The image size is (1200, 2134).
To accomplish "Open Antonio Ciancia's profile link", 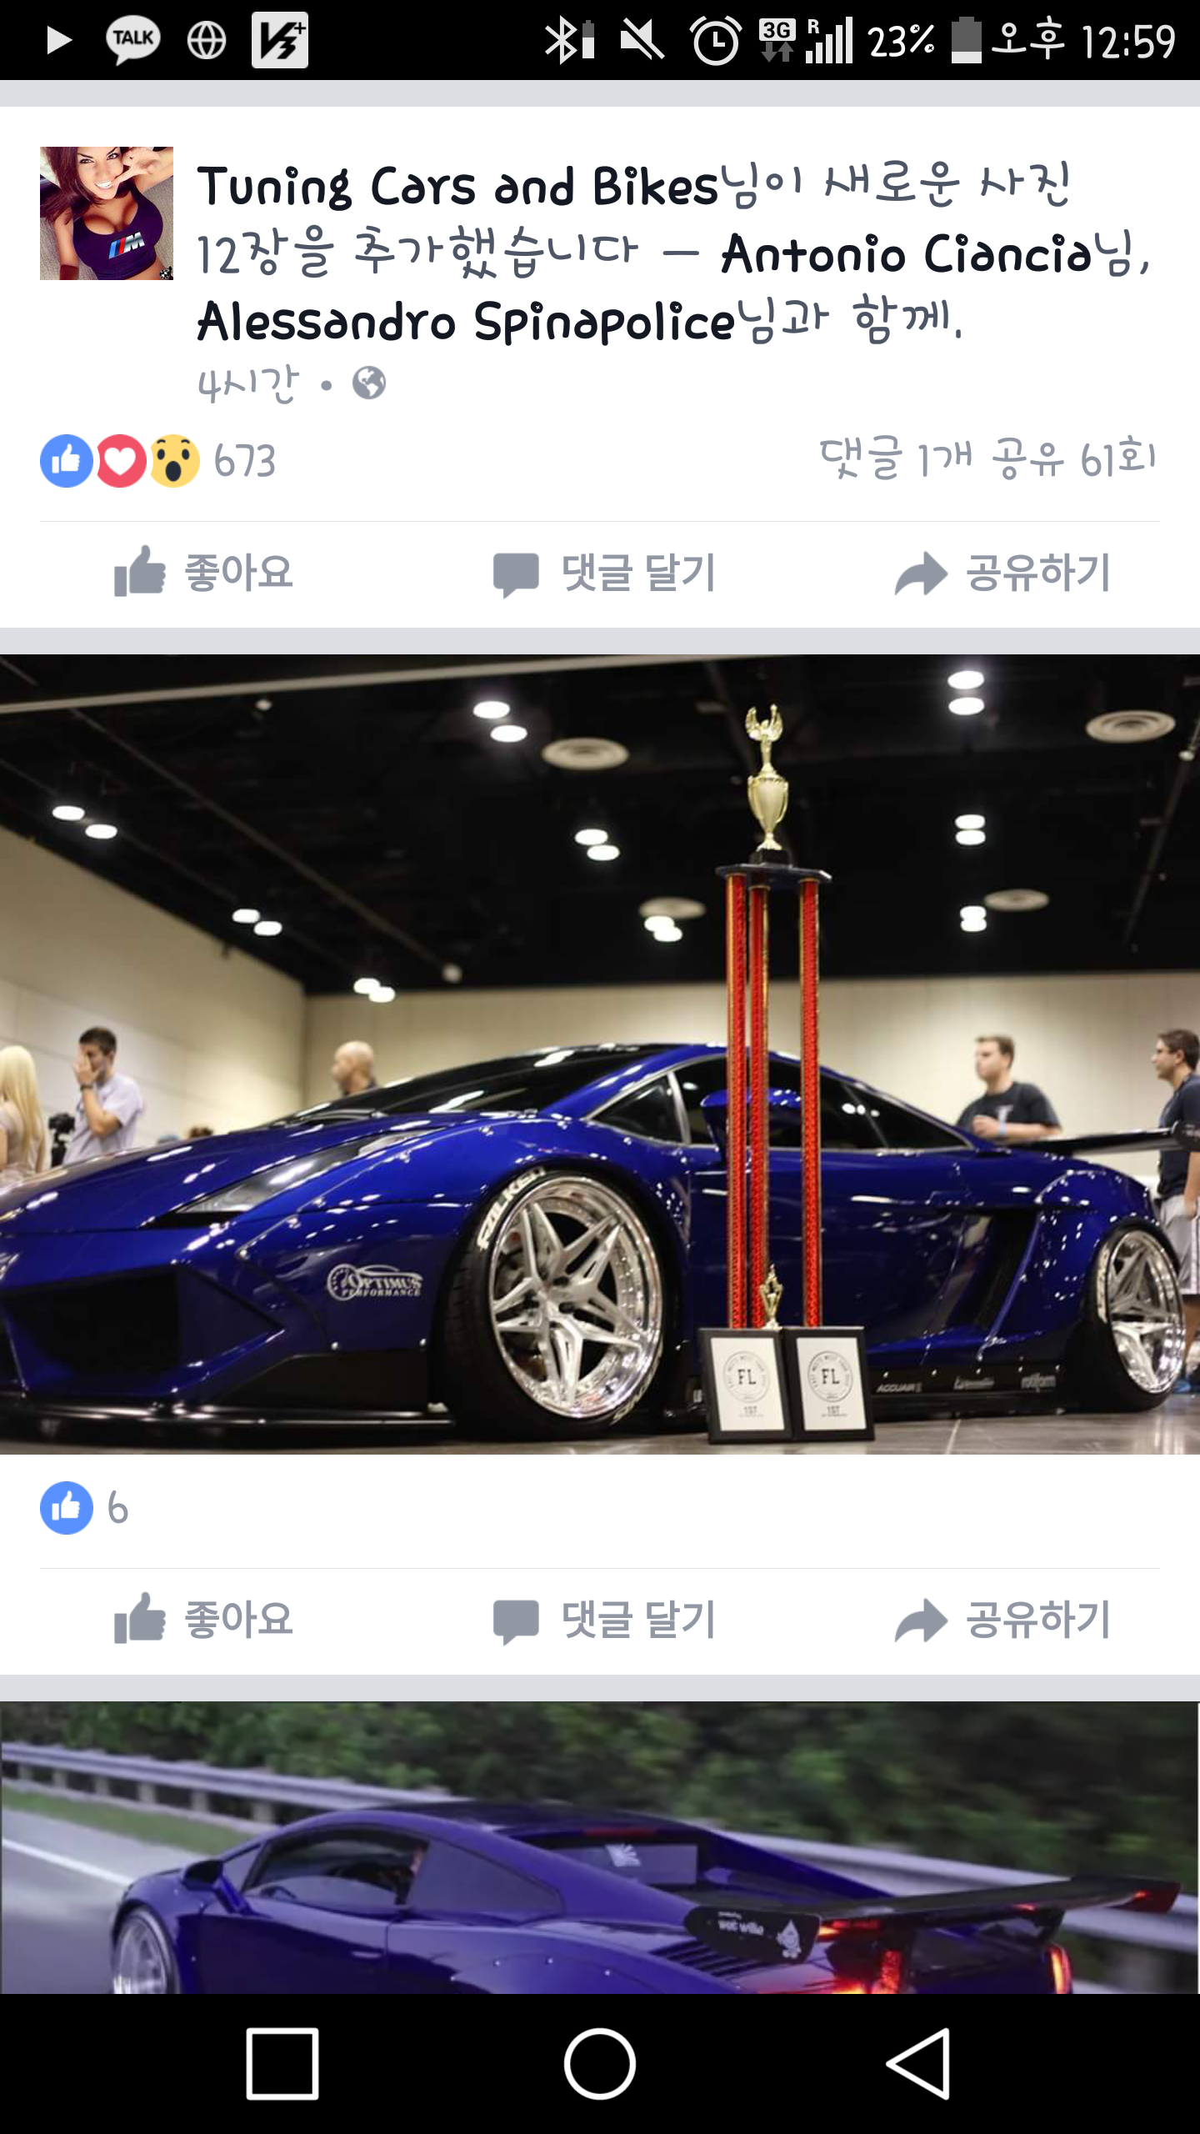I will pyautogui.click(x=906, y=254).
